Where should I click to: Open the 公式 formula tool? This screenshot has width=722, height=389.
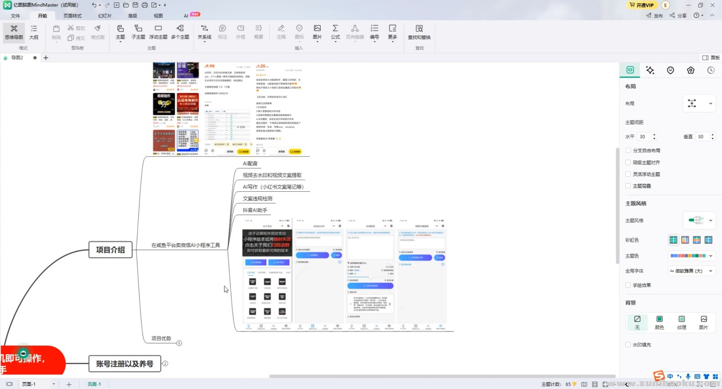(335, 32)
